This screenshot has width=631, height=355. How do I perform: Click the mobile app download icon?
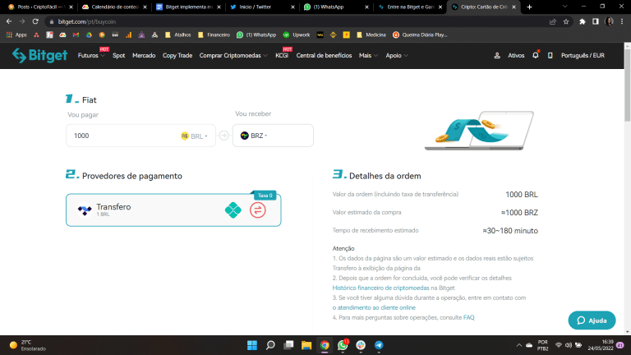[x=550, y=56]
